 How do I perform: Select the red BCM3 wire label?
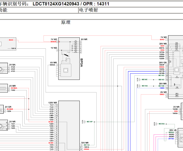point(51,143)
